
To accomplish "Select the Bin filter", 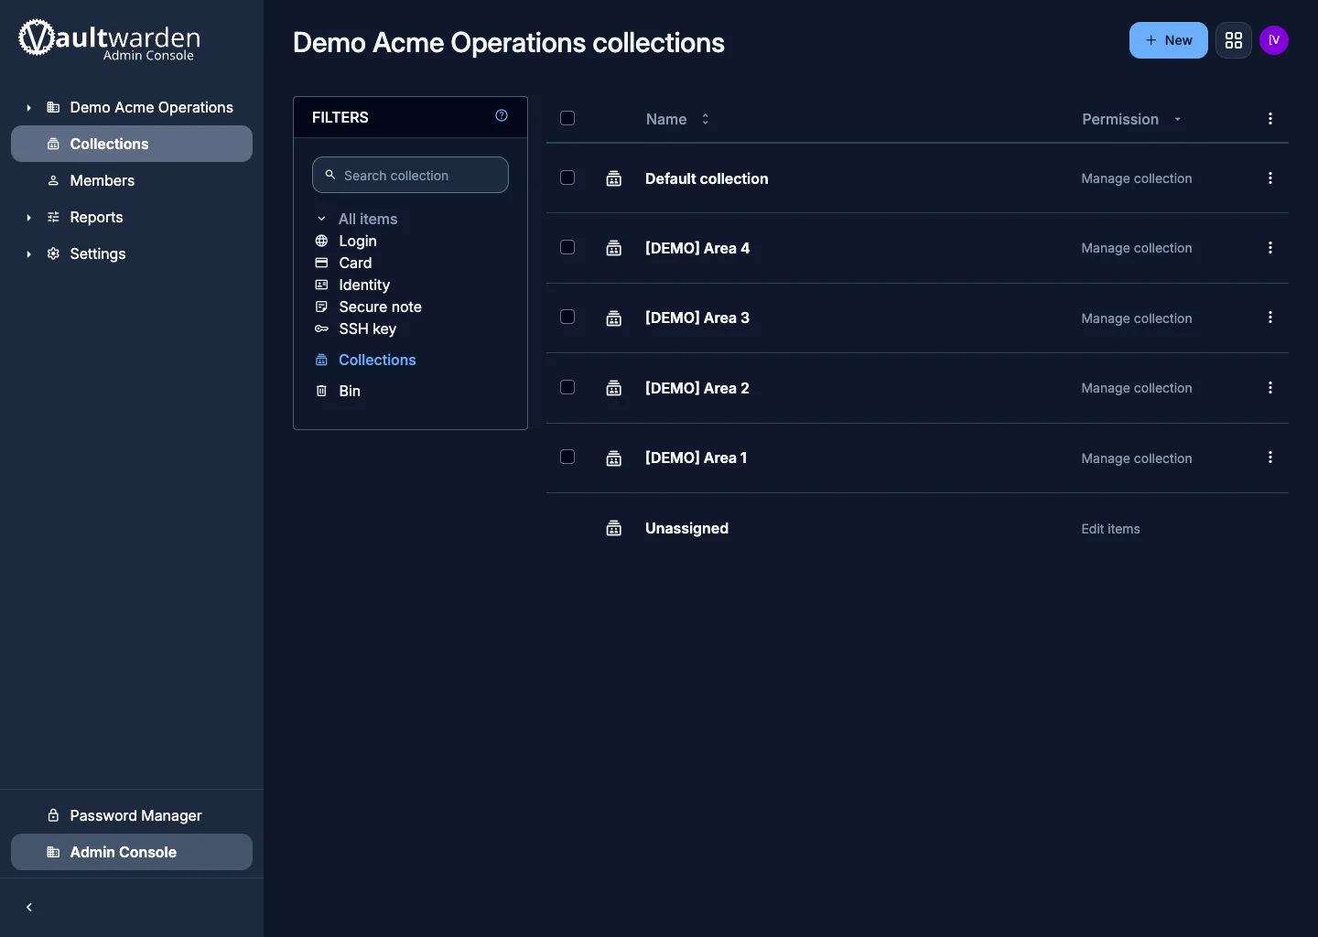I will [x=350, y=391].
